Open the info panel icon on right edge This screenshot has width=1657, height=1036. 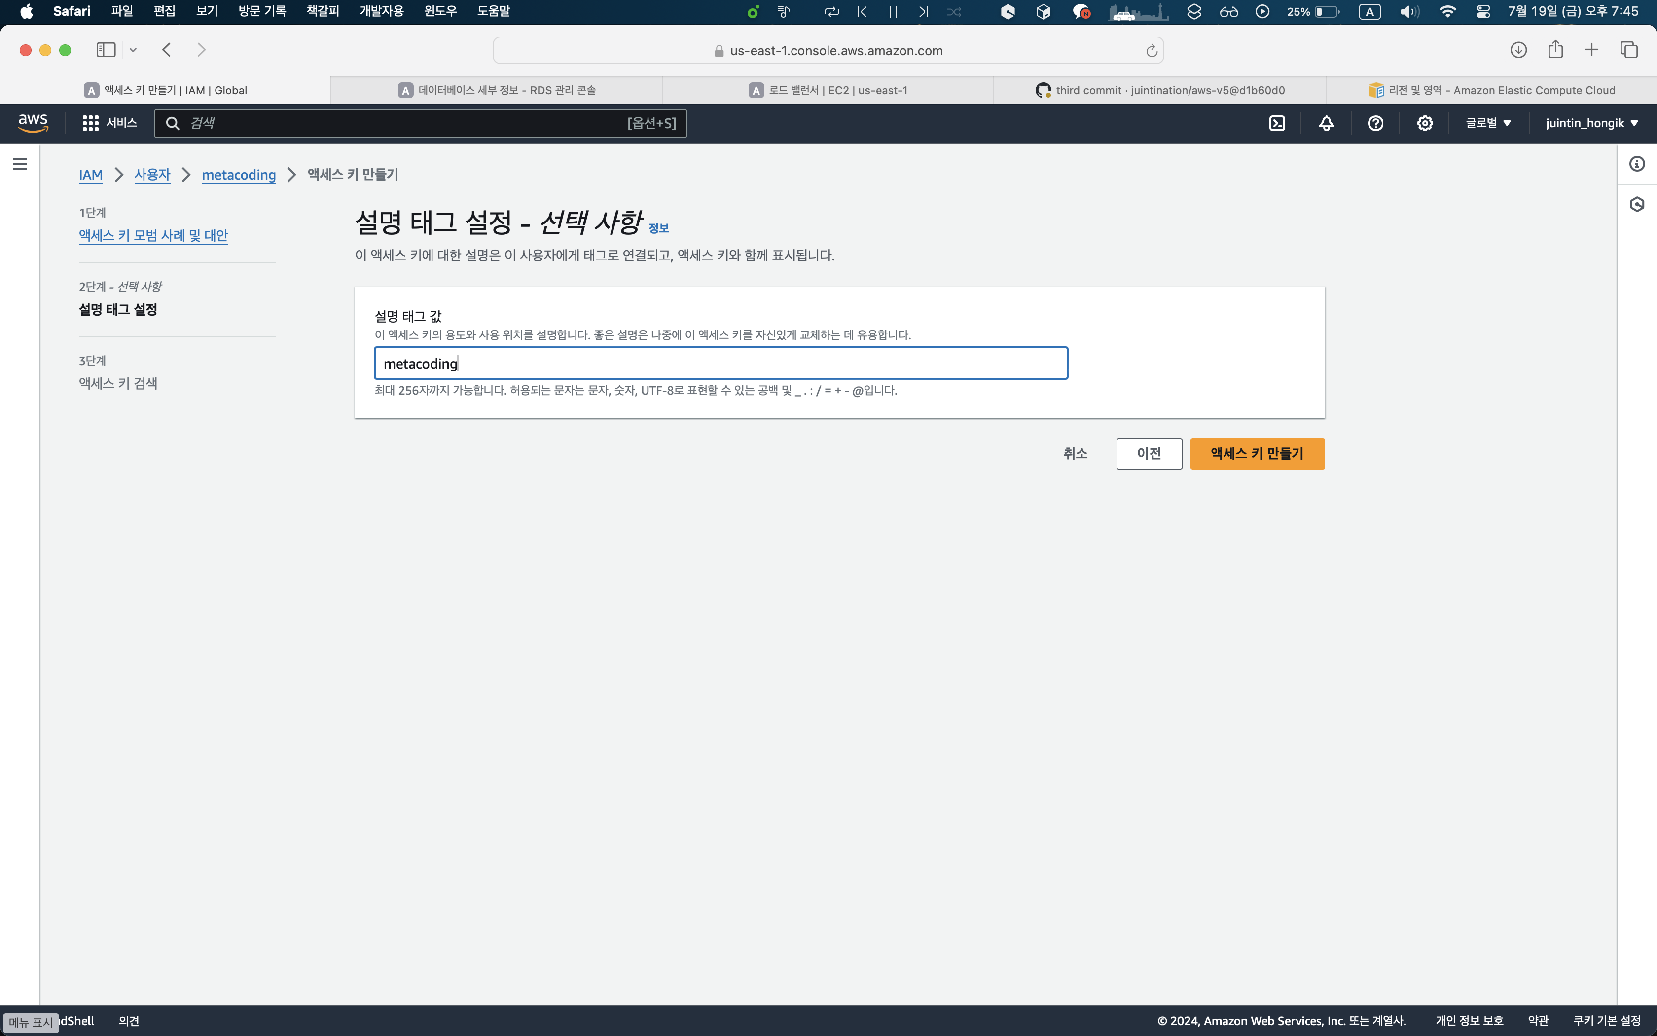[1637, 164]
